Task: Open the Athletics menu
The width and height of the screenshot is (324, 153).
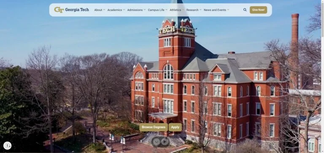Action: 175,10
